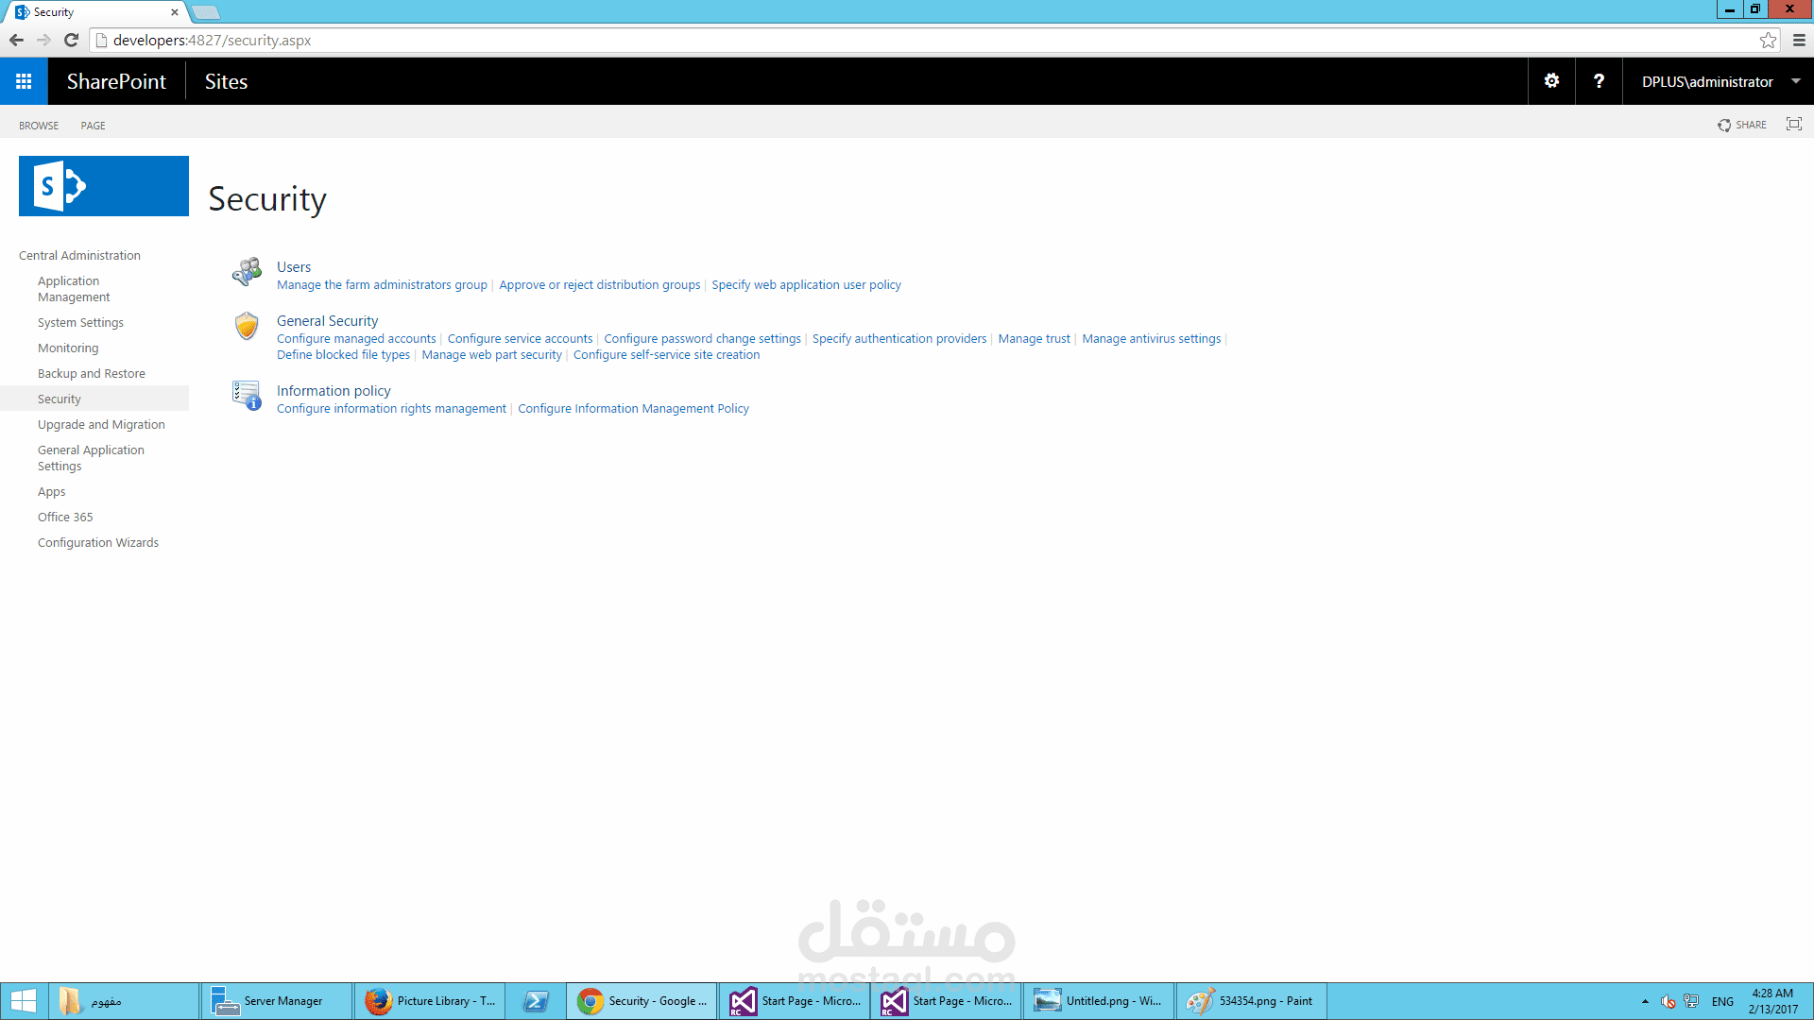The height and width of the screenshot is (1020, 1814).
Task: Expand the DPLUS\administrator account dropdown
Action: pos(1795,81)
